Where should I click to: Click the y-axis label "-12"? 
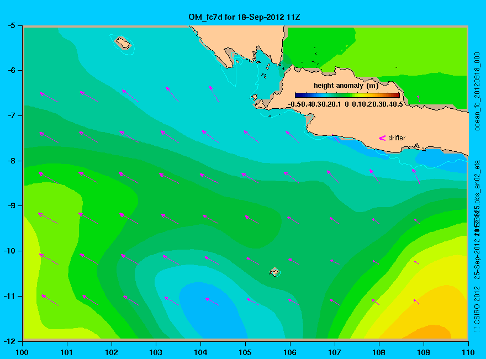tap(9, 341)
